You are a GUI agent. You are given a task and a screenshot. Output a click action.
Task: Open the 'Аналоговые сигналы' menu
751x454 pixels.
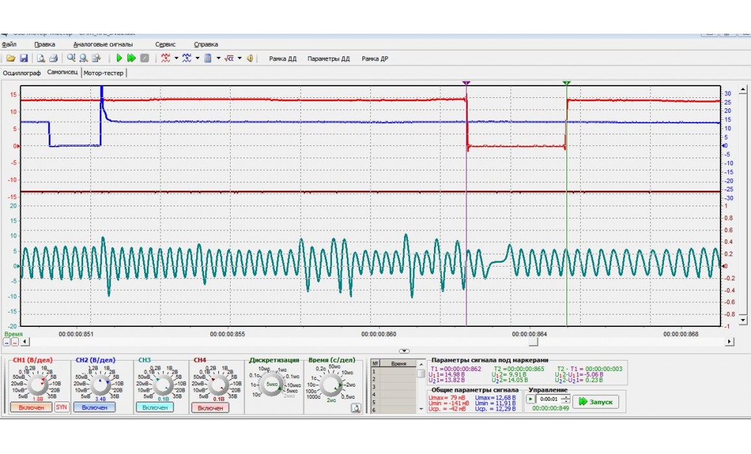point(103,45)
